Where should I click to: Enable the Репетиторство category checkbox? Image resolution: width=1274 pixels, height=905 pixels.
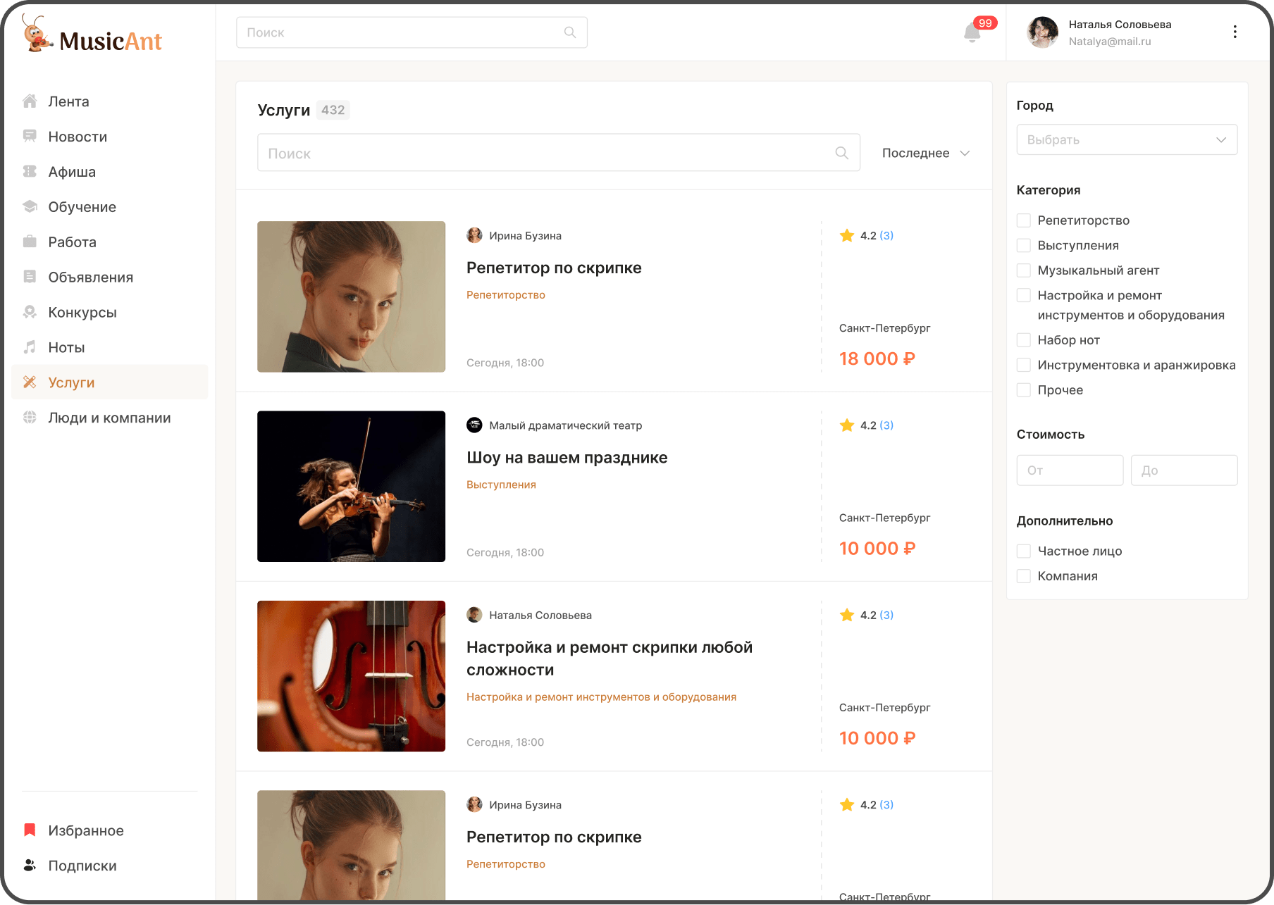[1024, 220]
